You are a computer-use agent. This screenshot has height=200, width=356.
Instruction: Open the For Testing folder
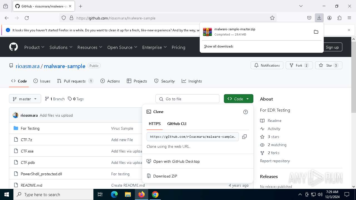[30, 128]
